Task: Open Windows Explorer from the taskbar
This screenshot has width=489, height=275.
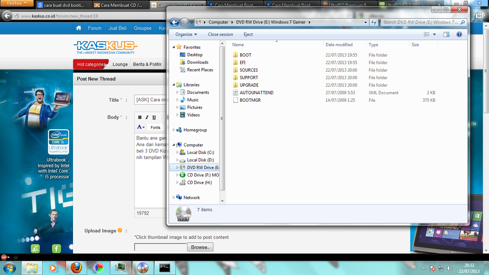Action: tap(32, 268)
